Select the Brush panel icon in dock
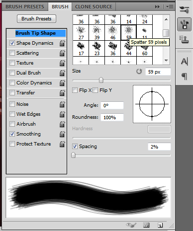 point(185,24)
